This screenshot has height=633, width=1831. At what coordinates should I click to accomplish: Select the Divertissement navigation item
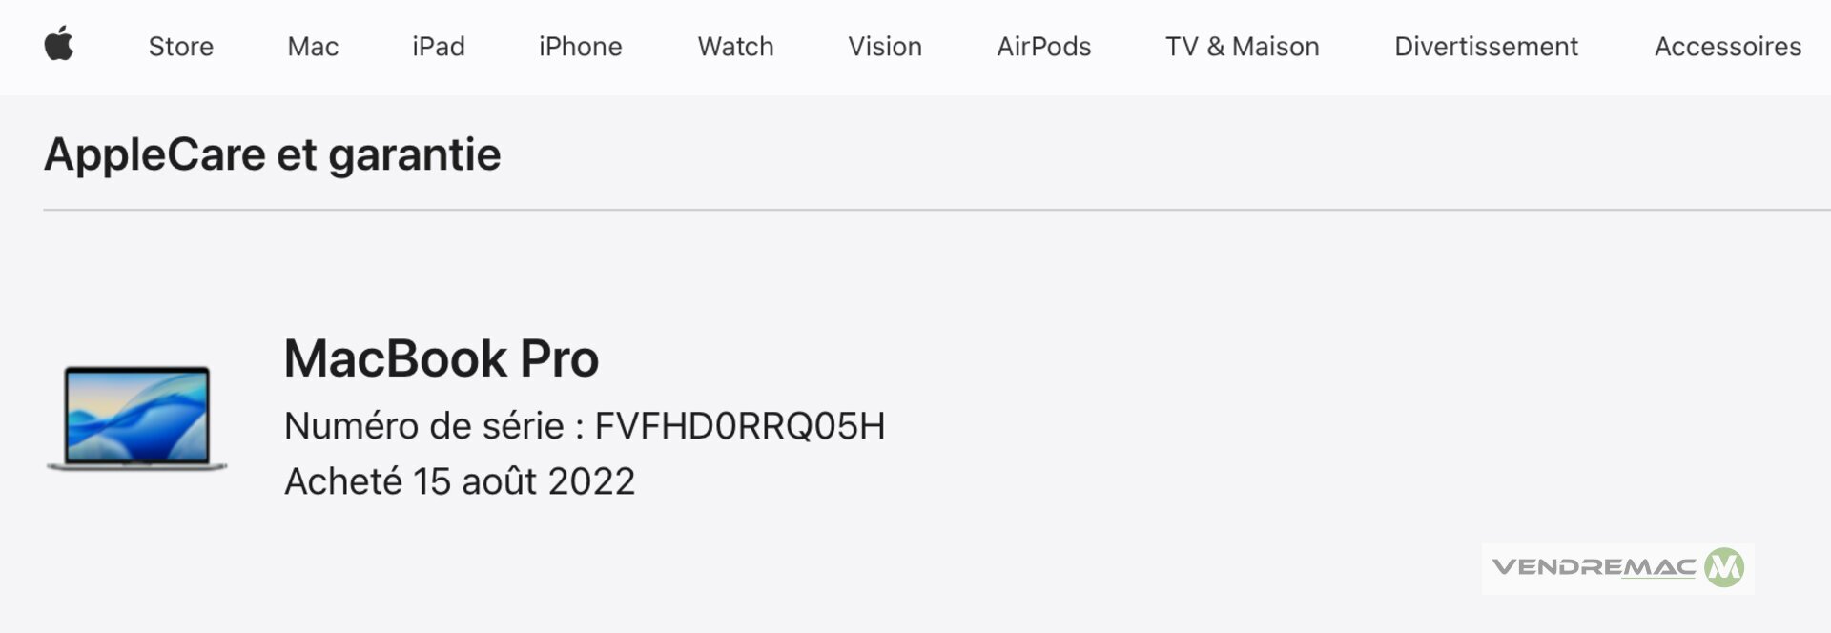(x=1486, y=47)
